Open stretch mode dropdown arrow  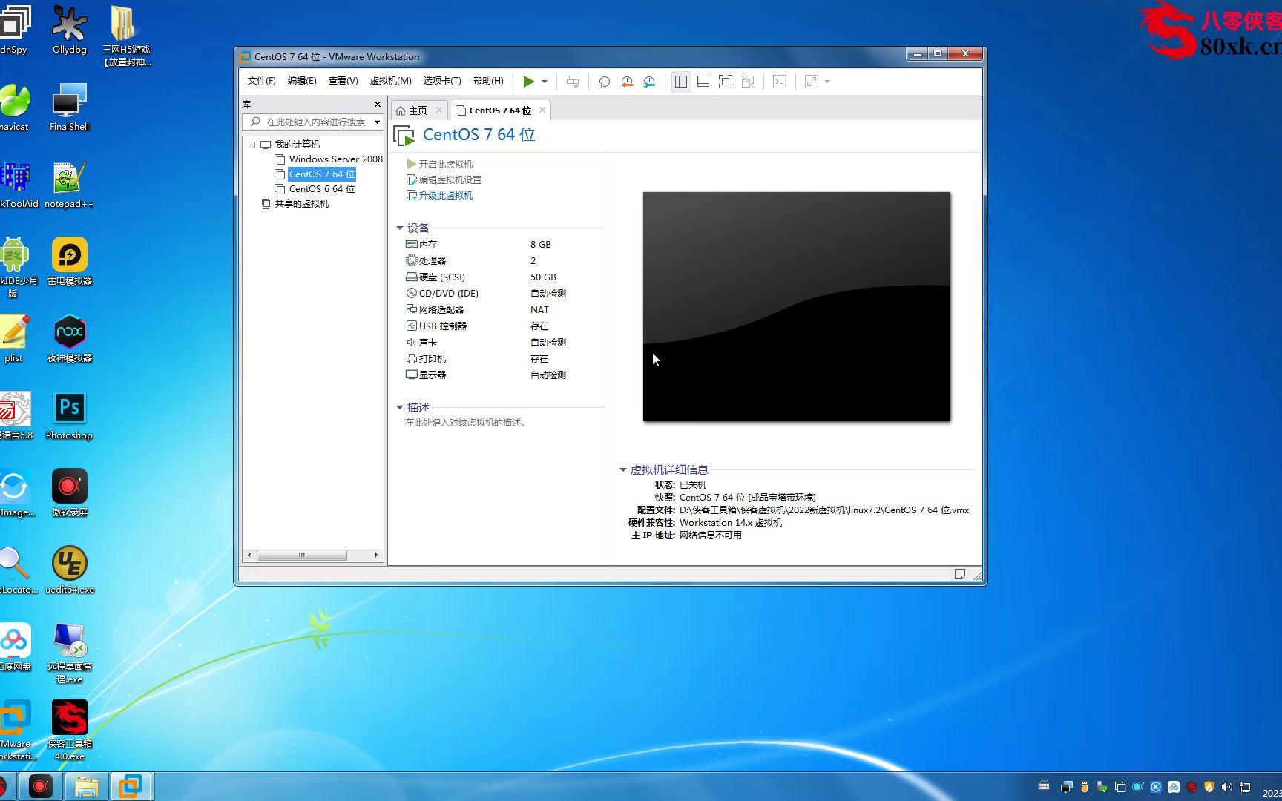coord(827,82)
